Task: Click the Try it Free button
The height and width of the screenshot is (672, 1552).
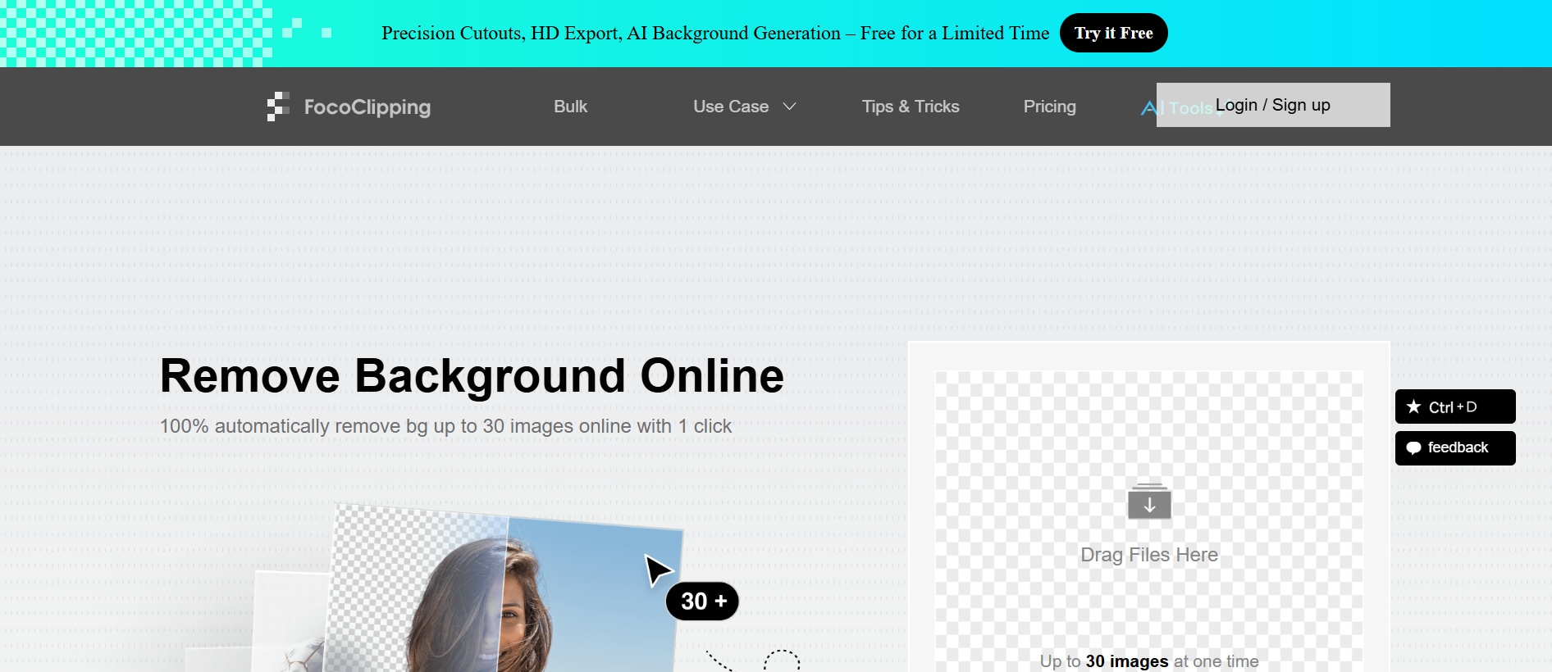Action: coord(1113,33)
